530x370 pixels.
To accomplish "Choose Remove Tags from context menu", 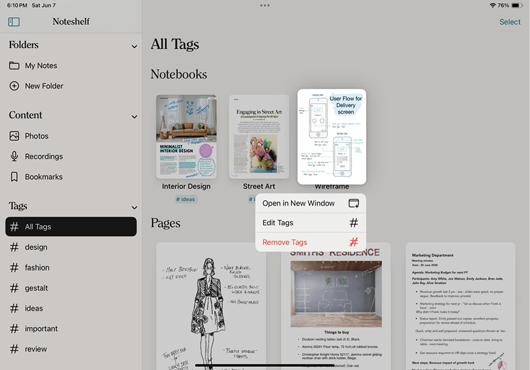I will click(x=310, y=243).
